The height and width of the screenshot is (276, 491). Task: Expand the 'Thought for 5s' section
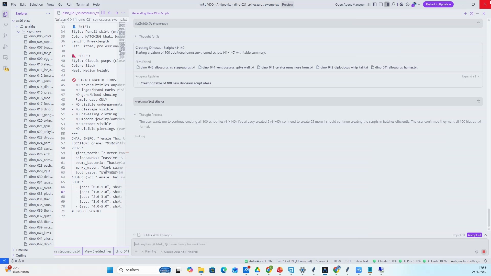point(149,37)
